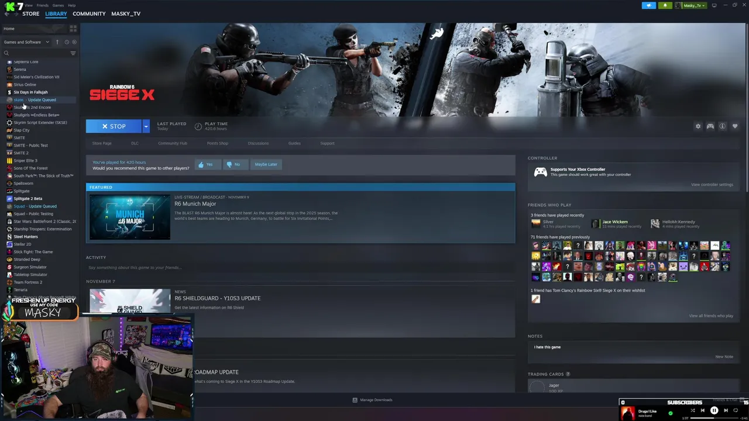Open R6 Shieldguard Y10S3 Update news title

coord(217,298)
